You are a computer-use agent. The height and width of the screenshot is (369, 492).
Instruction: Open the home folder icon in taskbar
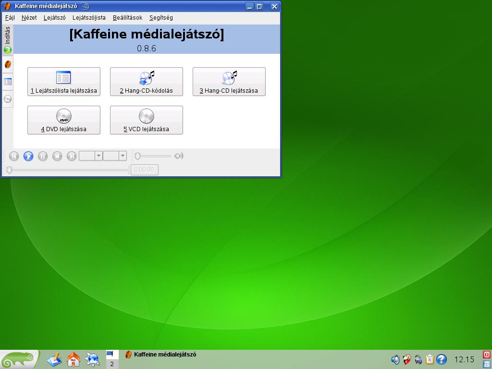(74, 359)
